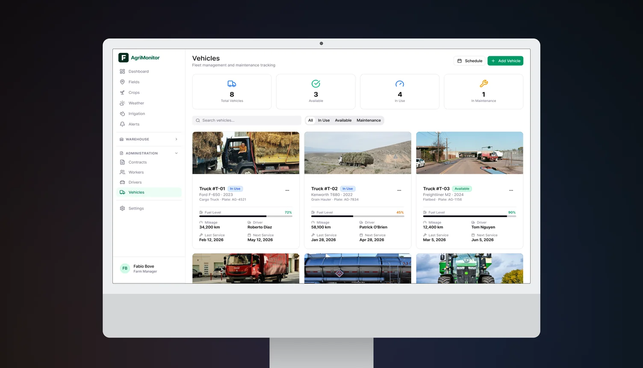The height and width of the screenshot is (368, 643).
Task: Open more options for Truck #T-01
Action: pyautogui.click(x=287, y=190)
